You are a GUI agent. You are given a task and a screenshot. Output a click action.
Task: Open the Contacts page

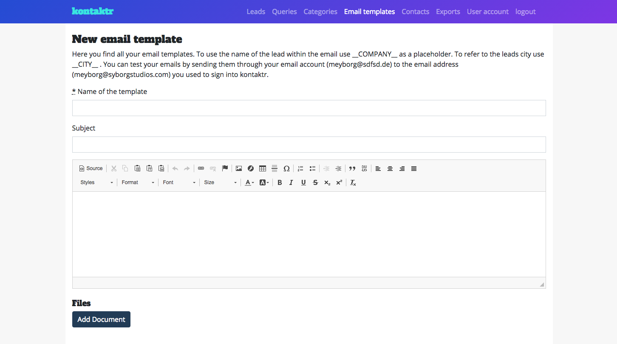point(415,11)
